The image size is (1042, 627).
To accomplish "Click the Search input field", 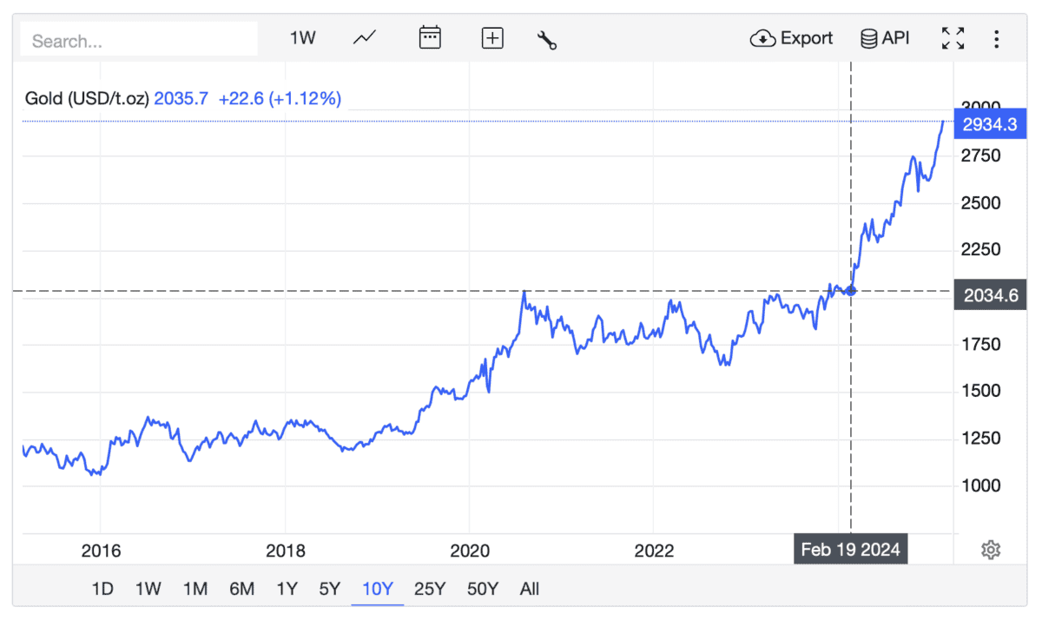I will click(139, 41).
